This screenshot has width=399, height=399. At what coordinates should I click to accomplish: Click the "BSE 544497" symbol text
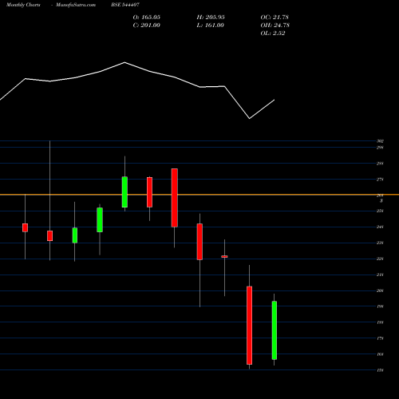pos(125,5)
